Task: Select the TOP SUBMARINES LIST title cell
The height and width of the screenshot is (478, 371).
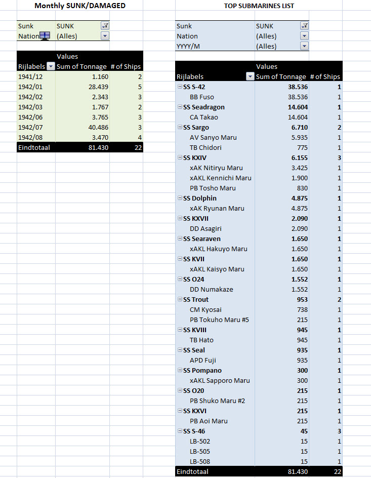Action: [259, 6]
